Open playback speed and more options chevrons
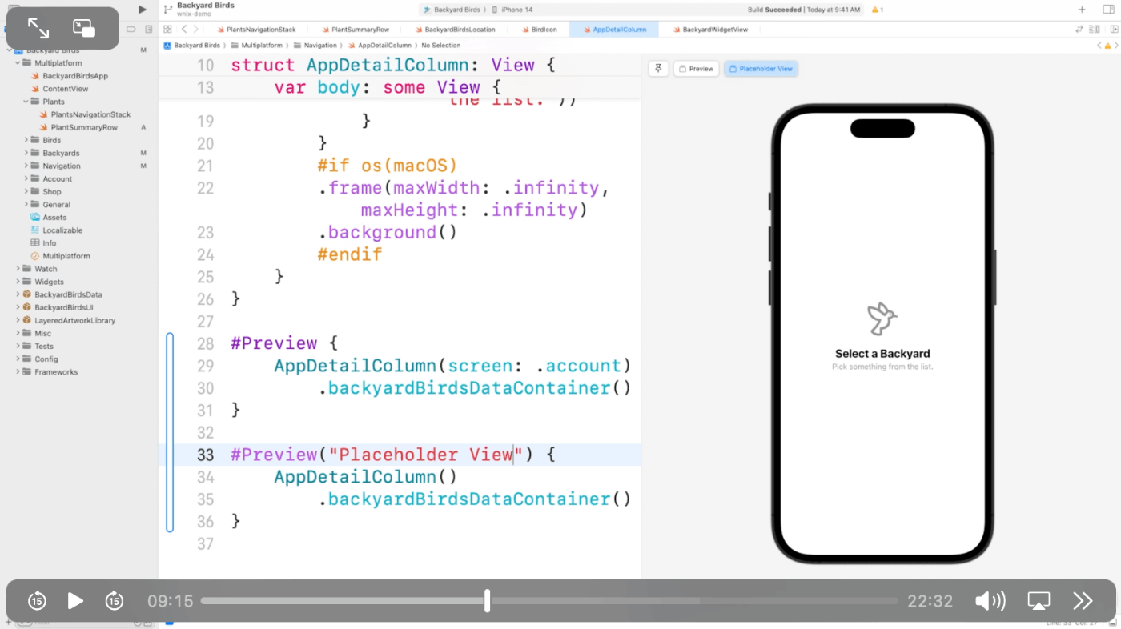This screenshot has width=1121, height=629. (1083, 601)
